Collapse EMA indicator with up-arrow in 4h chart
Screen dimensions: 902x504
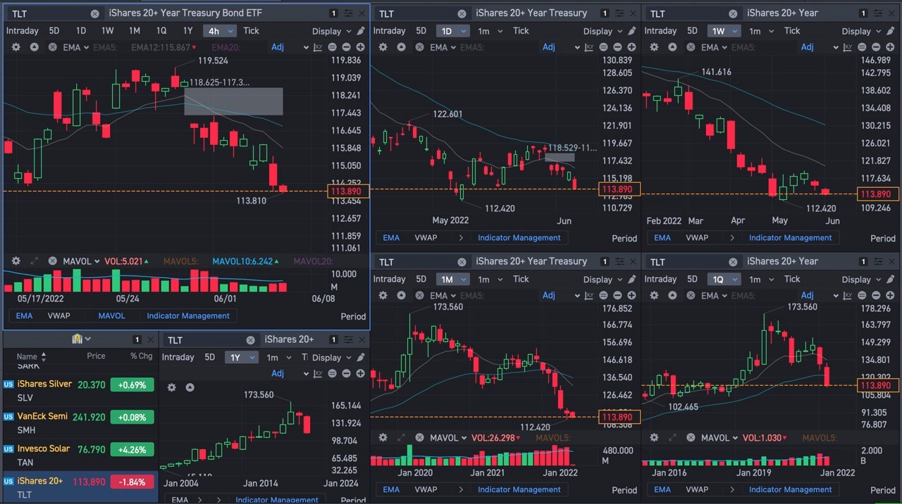point(34,47)
